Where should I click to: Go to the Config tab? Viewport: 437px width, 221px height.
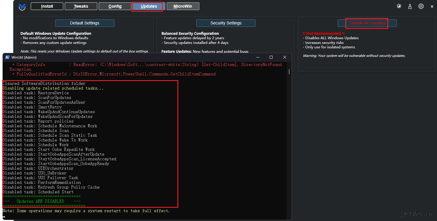tap(115, 6)
